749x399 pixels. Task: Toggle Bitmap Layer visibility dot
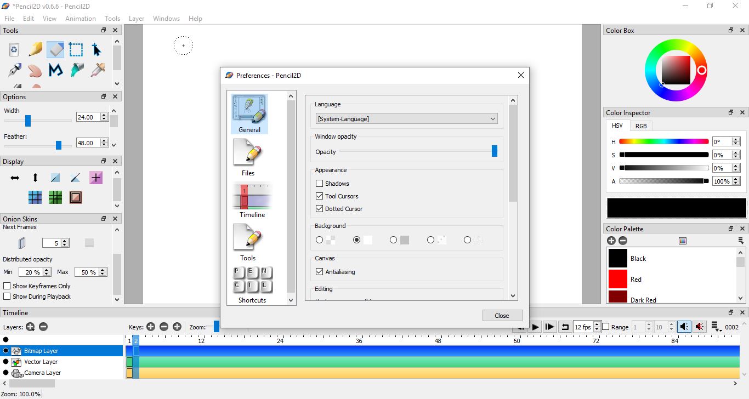coord(6,351)
